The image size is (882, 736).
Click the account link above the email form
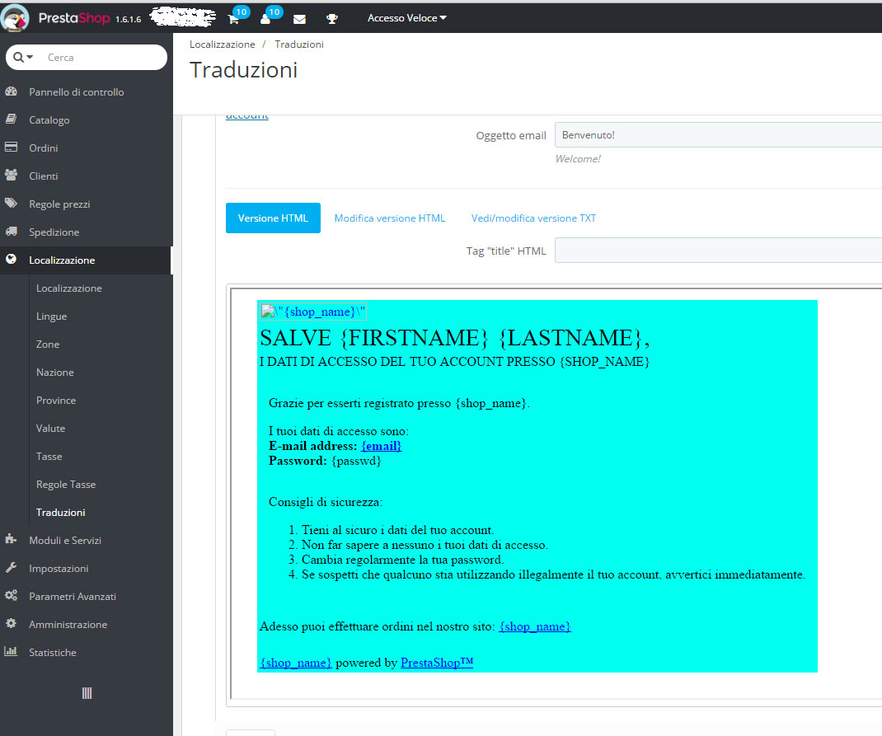tap(247, 116)
